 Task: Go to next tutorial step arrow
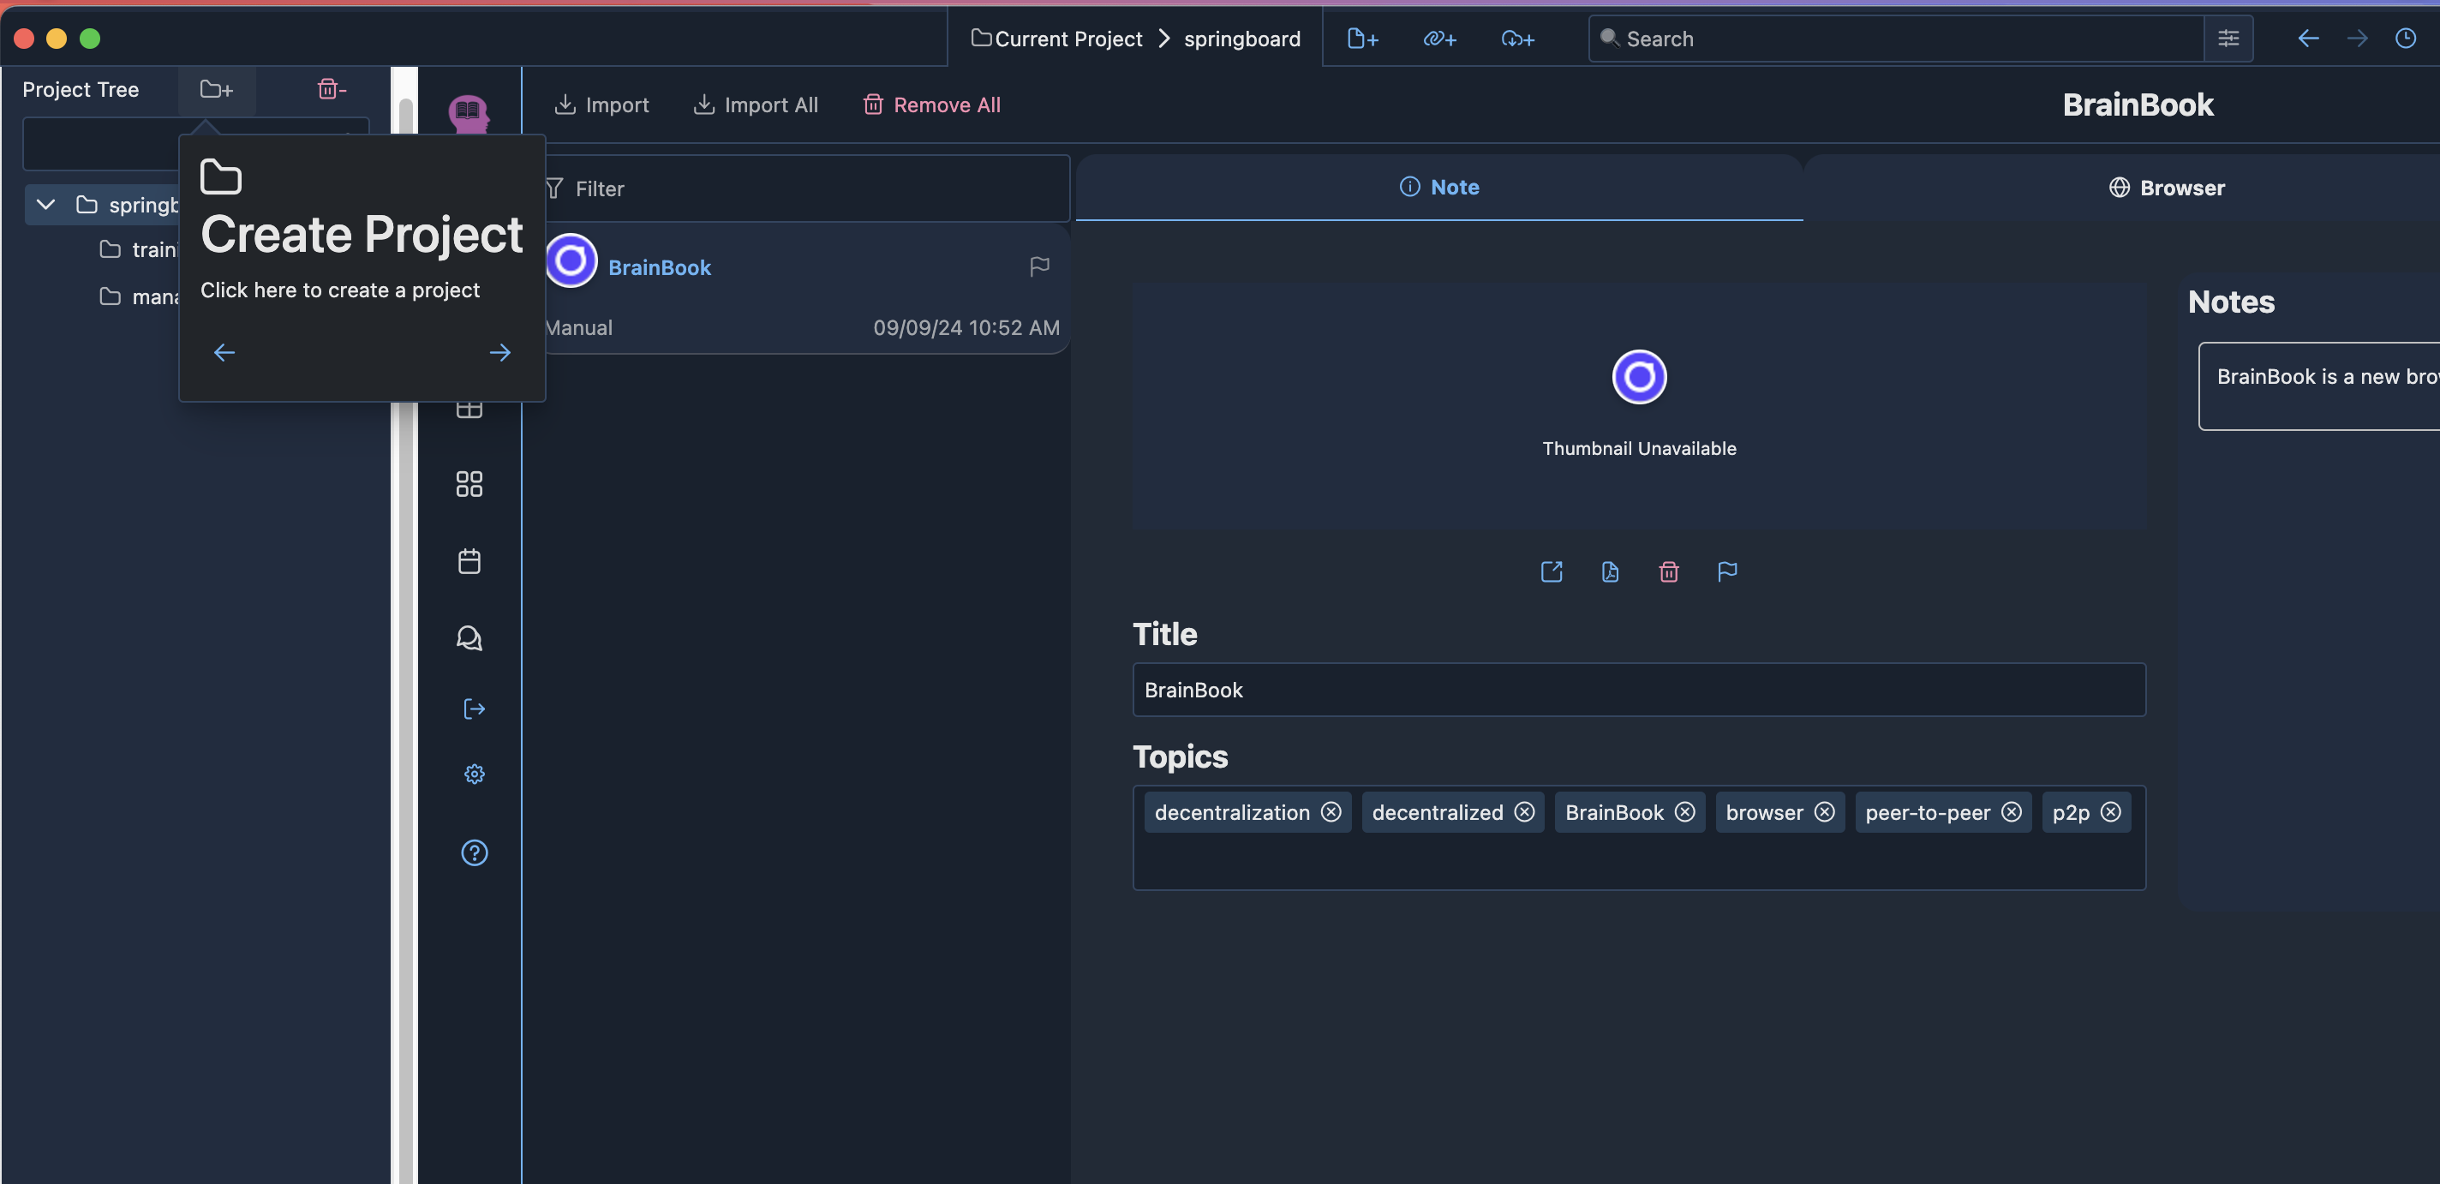pos(499,352)
